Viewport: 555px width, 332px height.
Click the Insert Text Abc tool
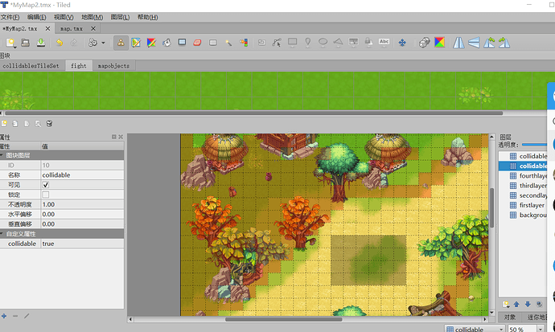[384, 43]
